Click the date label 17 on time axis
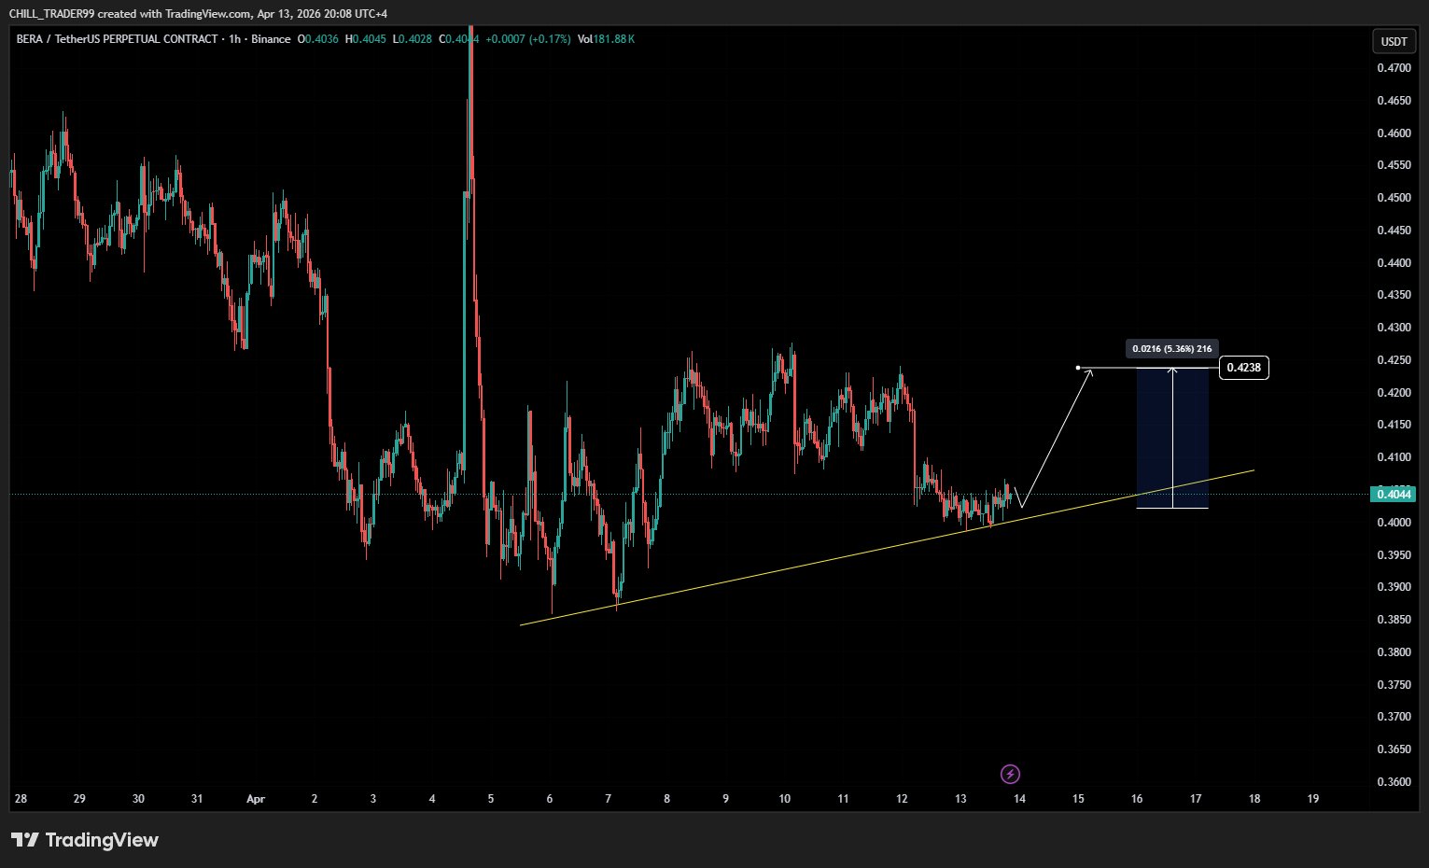Screen dimensions: 1429x868 1196,799
